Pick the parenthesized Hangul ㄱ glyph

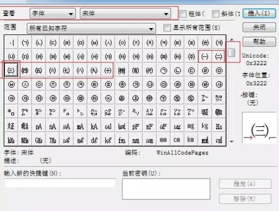[x=25, y=43]
